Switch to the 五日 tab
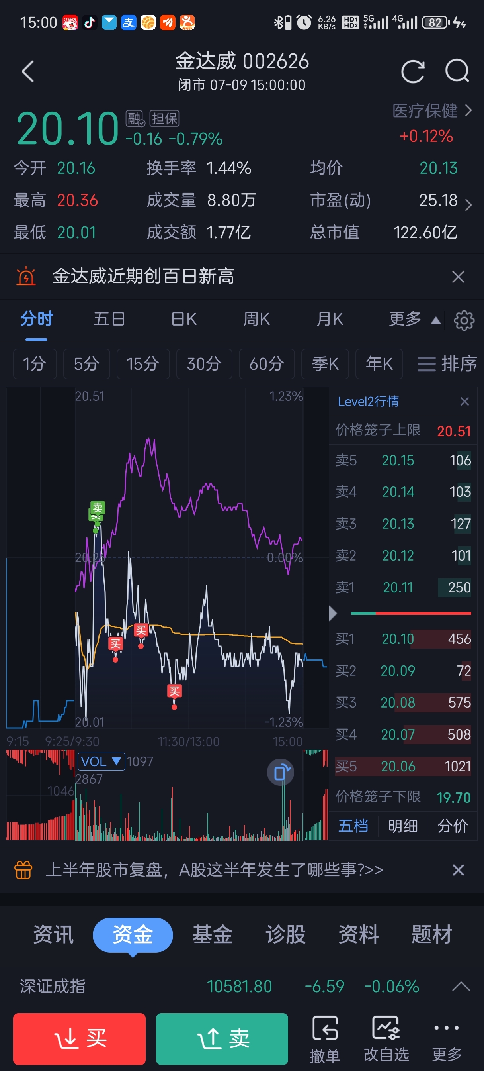The image size is (484, 1071). (x=109, y=319)
